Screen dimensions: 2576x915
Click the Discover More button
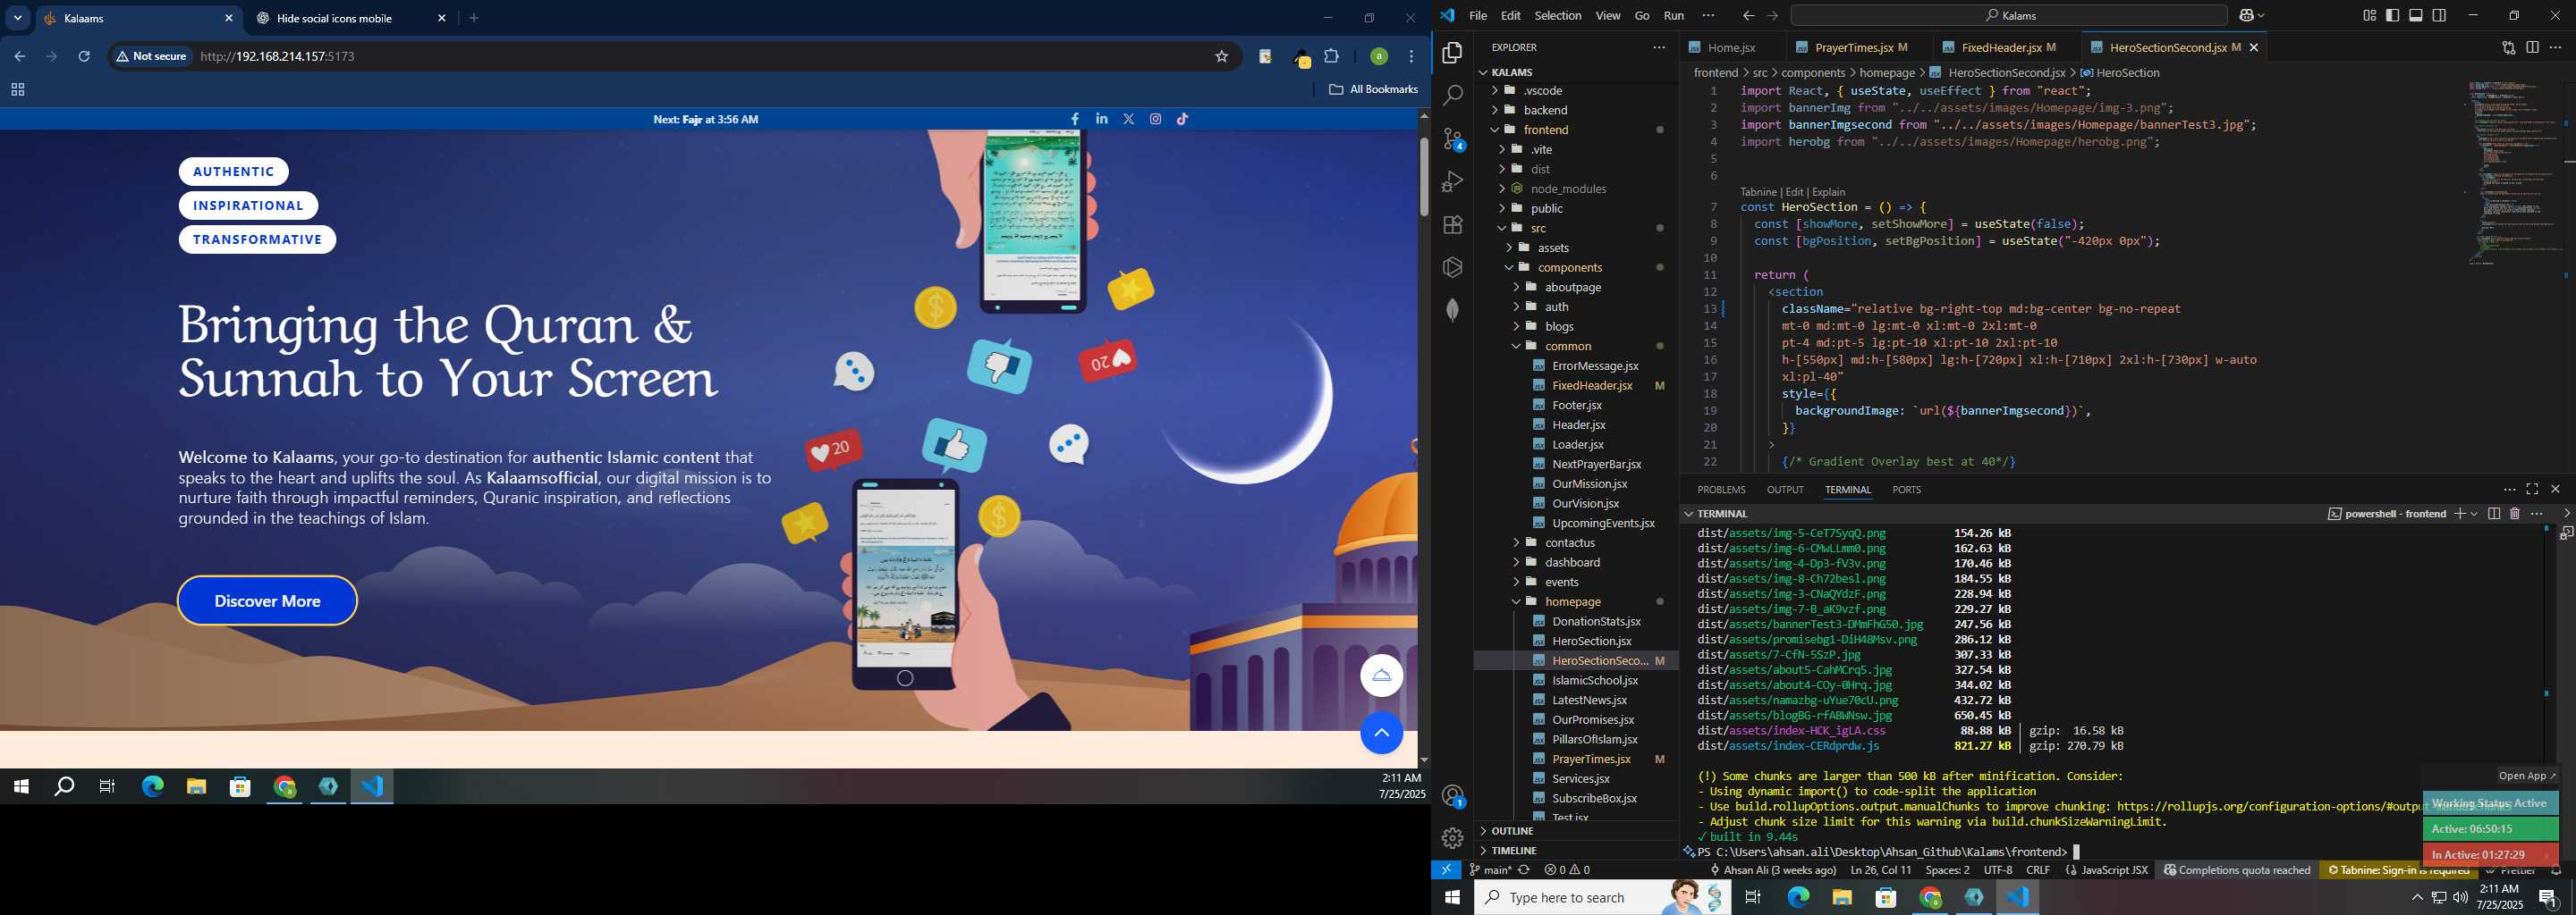267,600
